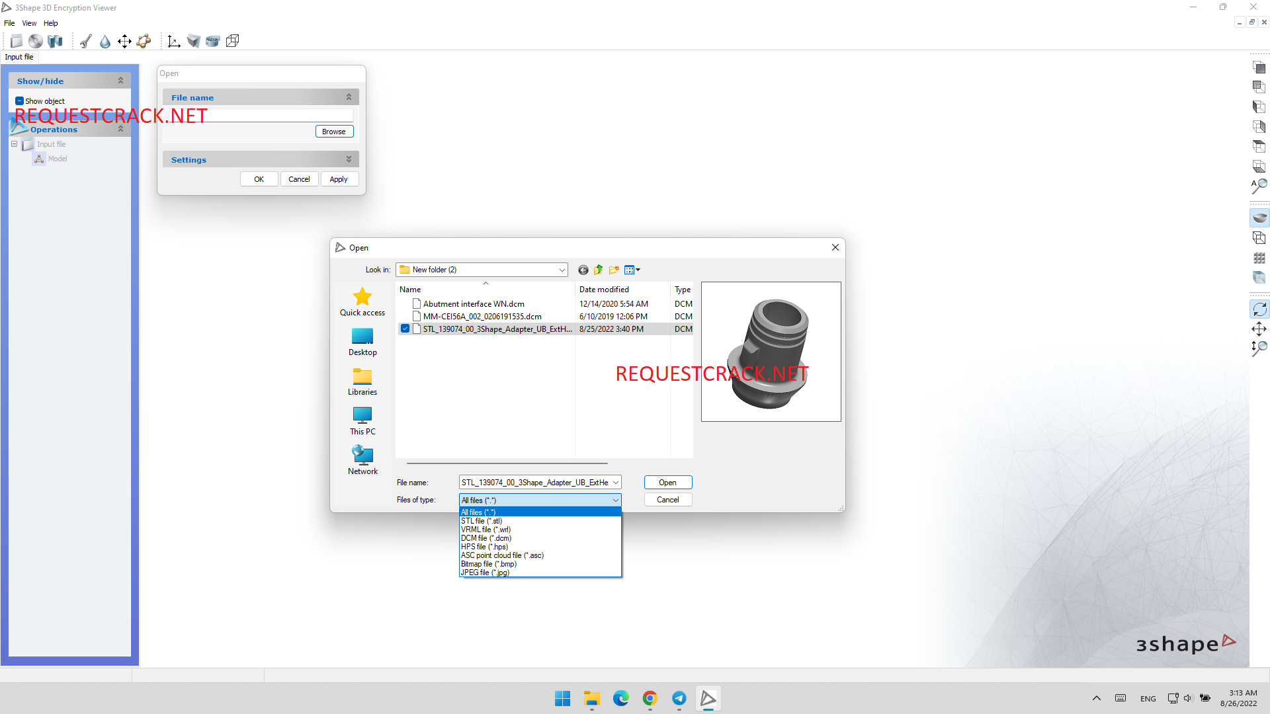Click the measuring tape toolbar icon
This screenshot has height=714, width=1270.
(212, 42)
